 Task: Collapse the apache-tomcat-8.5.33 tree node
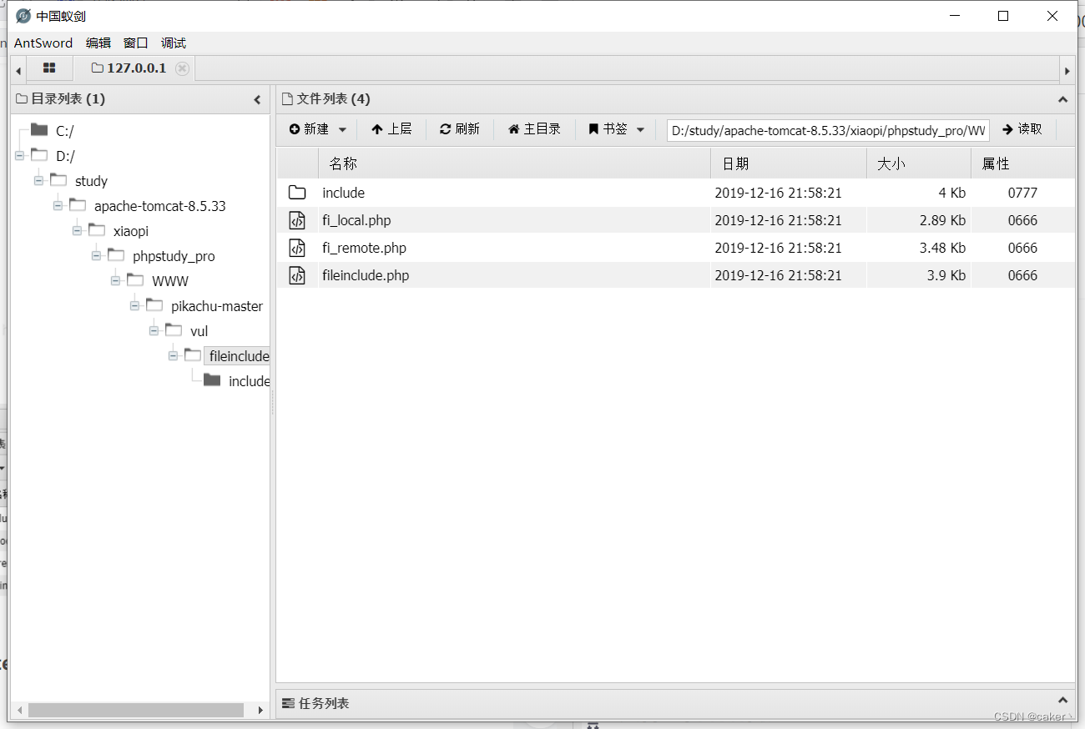click(58, 206)
